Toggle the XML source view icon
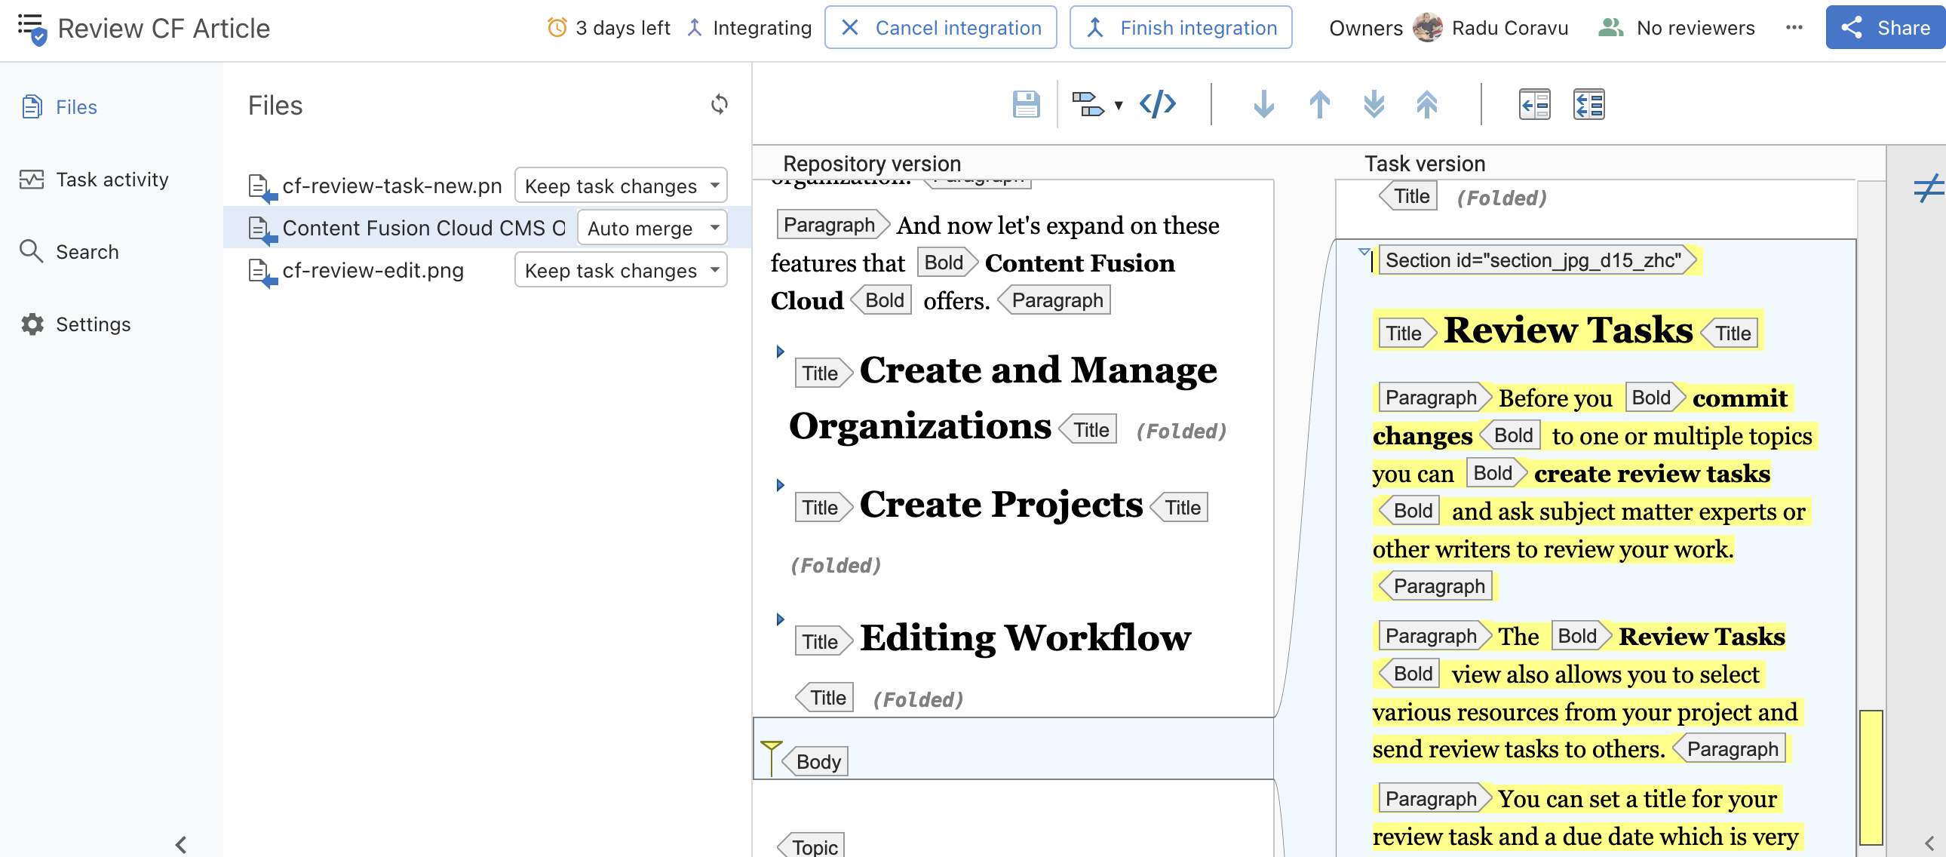This screenshot has height=857, width=1946. coord(1156,104)
